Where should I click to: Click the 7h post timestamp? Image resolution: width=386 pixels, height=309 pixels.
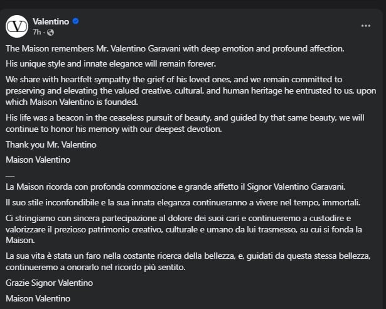37,32
